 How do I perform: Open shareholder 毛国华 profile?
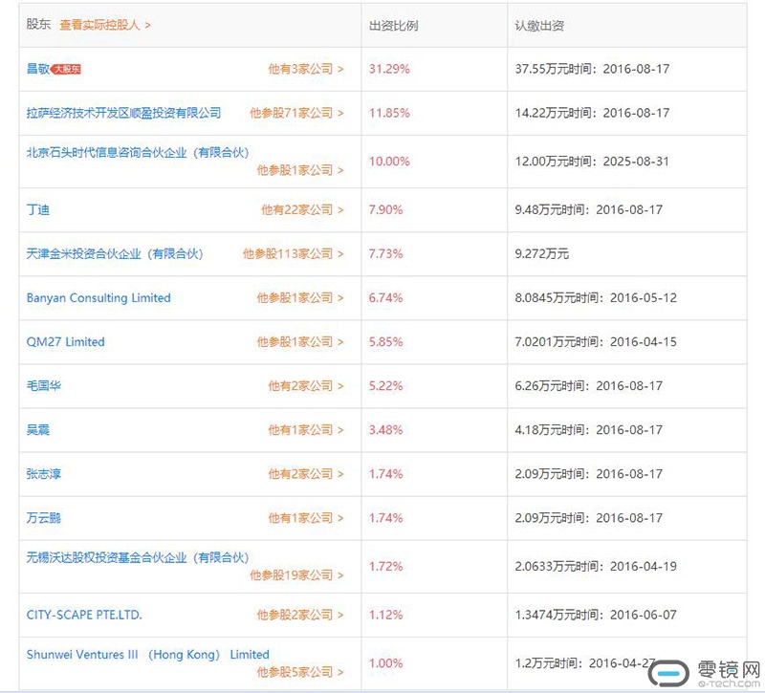tap(44, 385)
